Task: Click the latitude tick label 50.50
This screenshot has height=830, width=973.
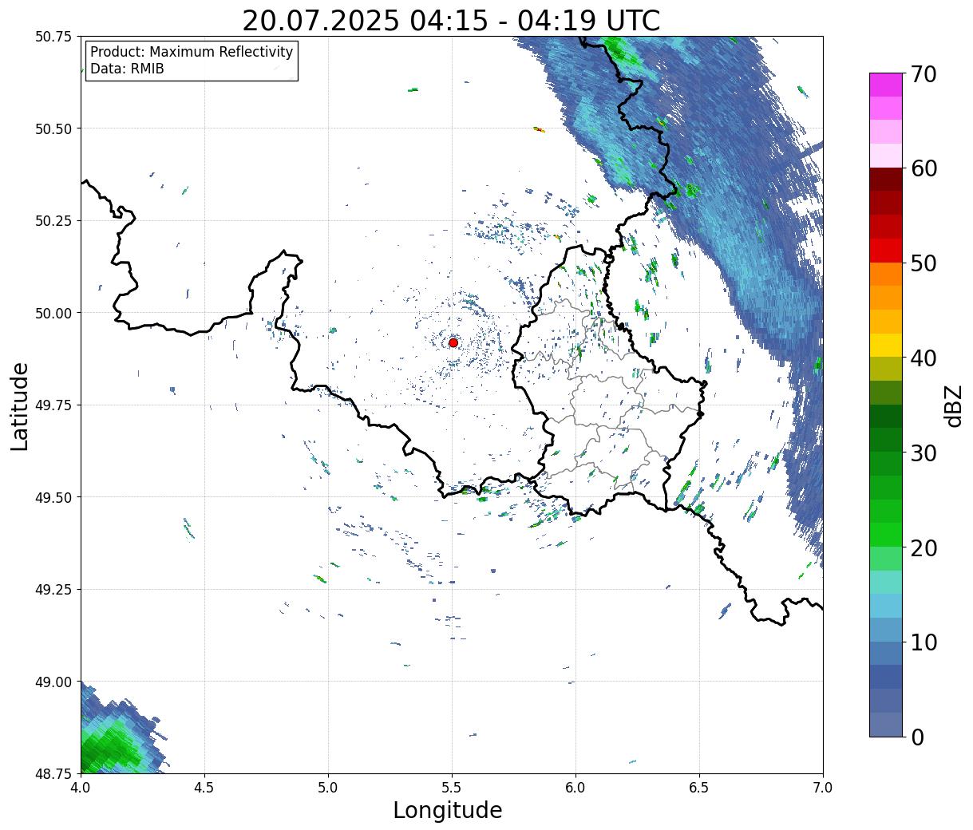Action: (x=53, y=128)
